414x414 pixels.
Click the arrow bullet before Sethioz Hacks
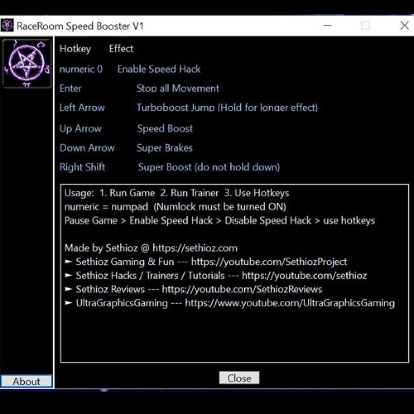pos(68,275)
